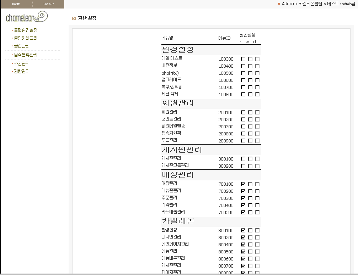This screenshot has height=275, width=358.
Task: Check write permission for 포인트관리
Action: tap(250, 119)
